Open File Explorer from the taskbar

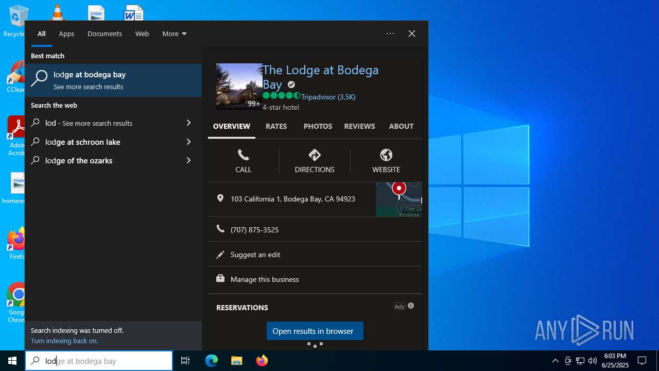pyautogui.click(x=237, y=361)
